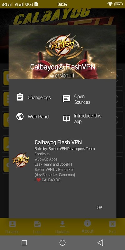This screenshot has width=125, height=250.
Task: Tap the Open Sources chat icon
Action: [x=66, y=99]
